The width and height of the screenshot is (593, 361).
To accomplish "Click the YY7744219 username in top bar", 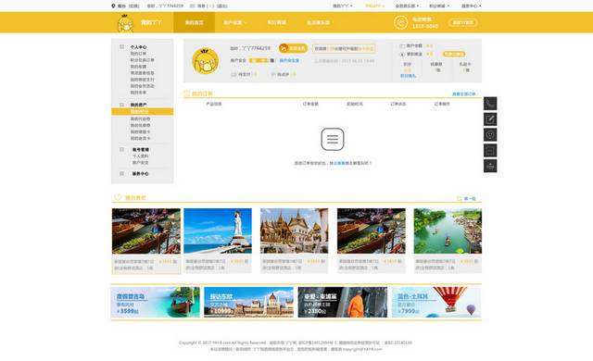I will pos(170,6).
